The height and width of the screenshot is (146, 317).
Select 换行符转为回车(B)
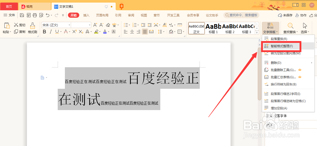288,84
